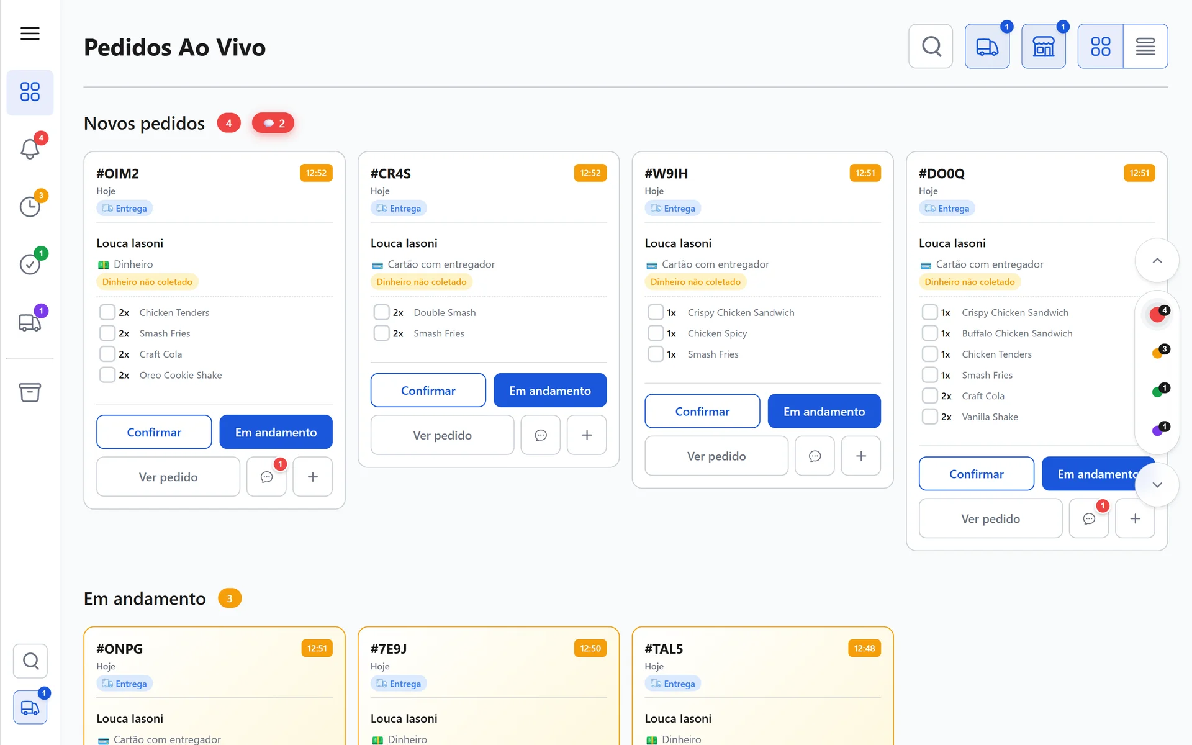Jump to purple section dot with 1
1192x745 pixels.
pos(1158,430)
